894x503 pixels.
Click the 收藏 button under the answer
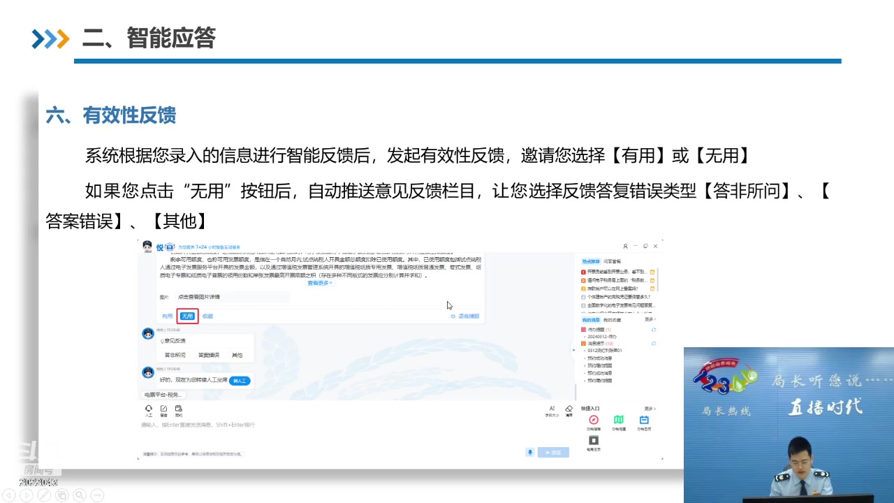[x=208, y=316]
